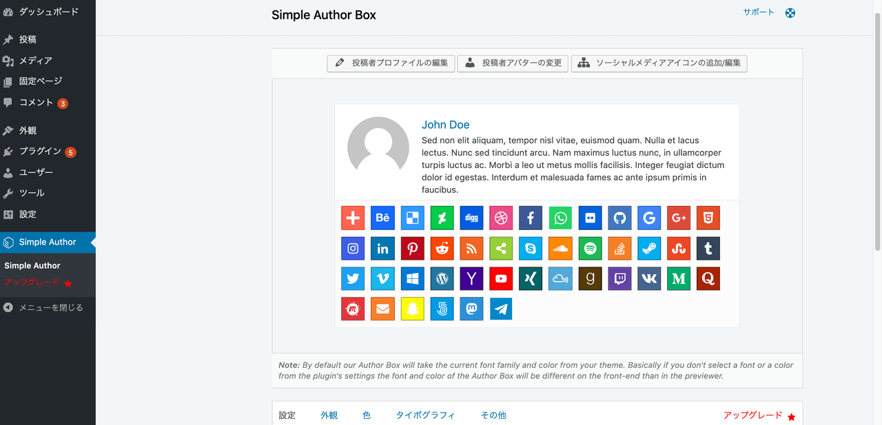Click the Mastodon icon
Screen dimensions: 882x425
pyautogui.click(x=471, y=309)
